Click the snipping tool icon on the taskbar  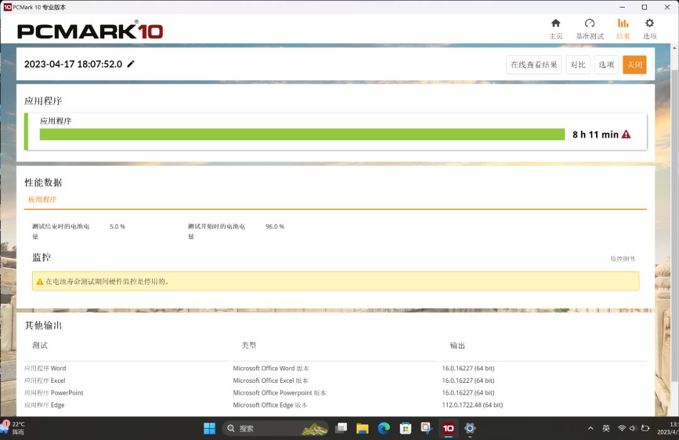tap(426, 428)
